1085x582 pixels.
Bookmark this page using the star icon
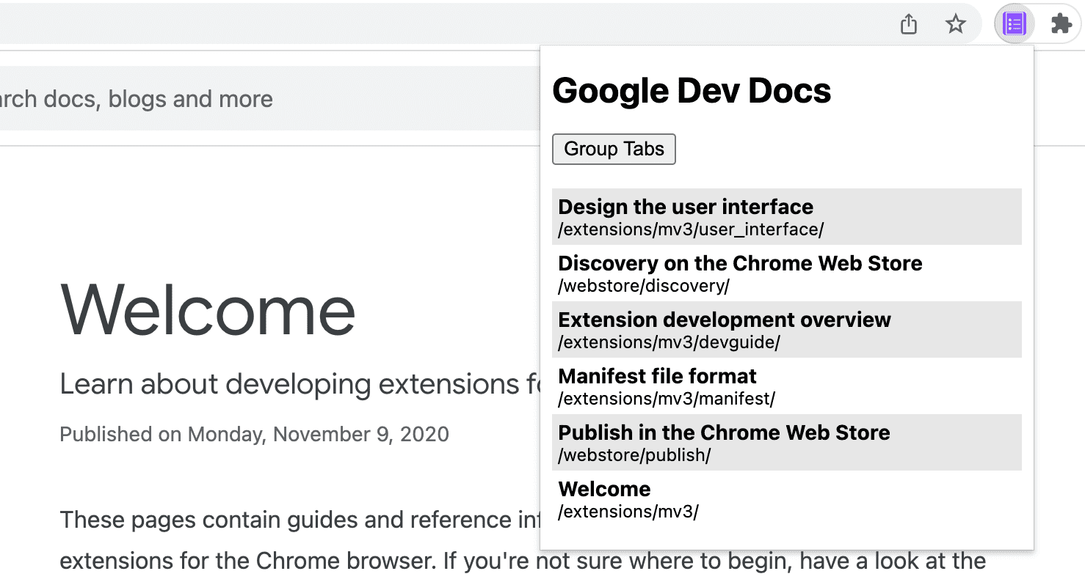tap(956, 23)
